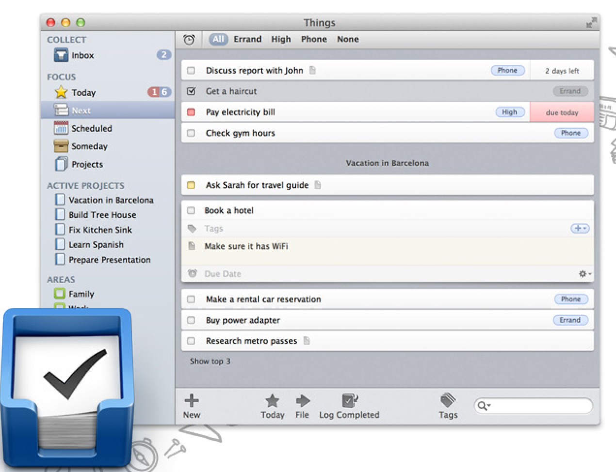Check off Book a hotel
Viewport: 616px width, 472px height.
coord(191,210)
